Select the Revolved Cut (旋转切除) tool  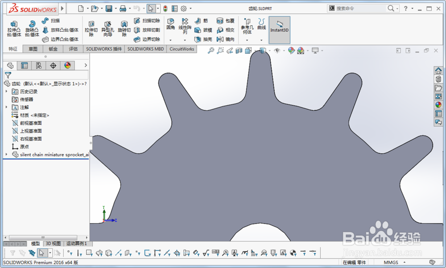(x=124, y=28)
